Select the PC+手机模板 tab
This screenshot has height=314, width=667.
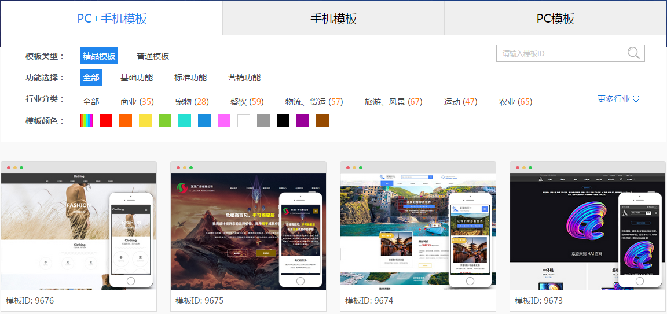[112, 19]
